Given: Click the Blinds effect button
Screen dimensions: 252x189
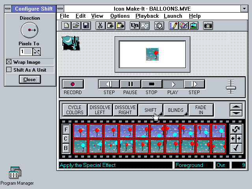Looking at the screenshot, I should click(x=176, y=110).
